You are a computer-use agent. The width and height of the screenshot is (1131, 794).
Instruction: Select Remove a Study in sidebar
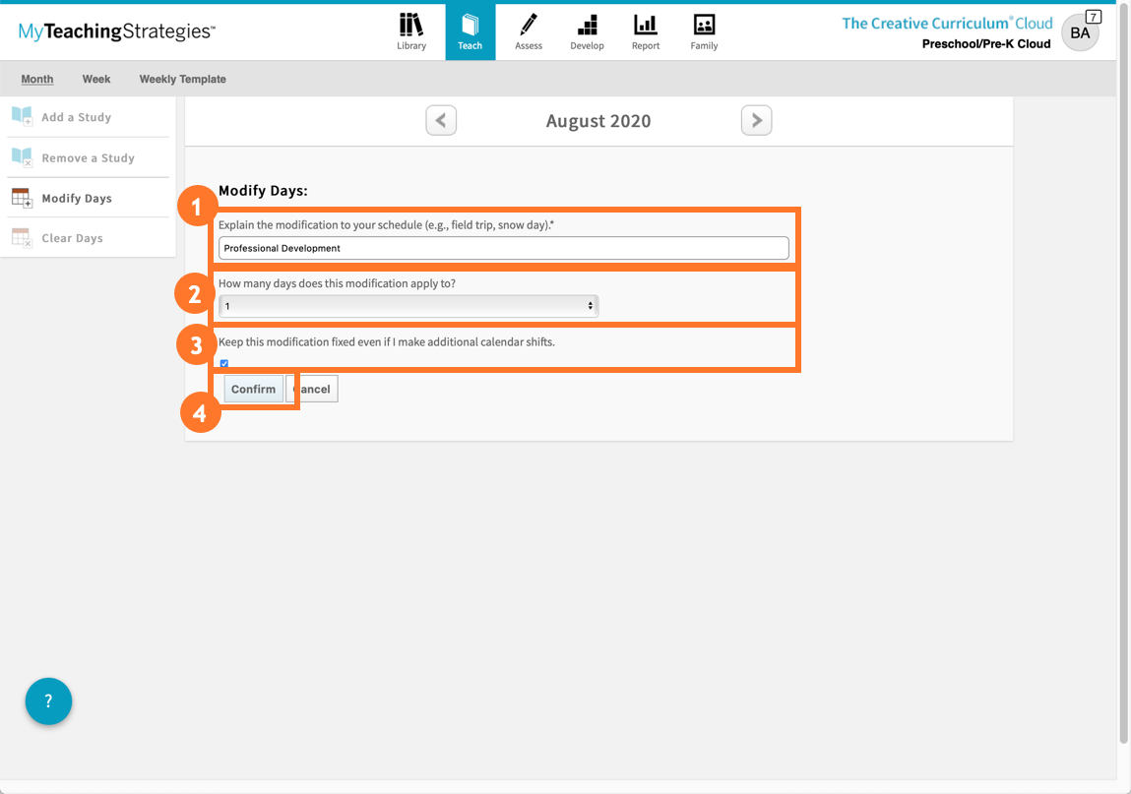[x=88, y=157]
